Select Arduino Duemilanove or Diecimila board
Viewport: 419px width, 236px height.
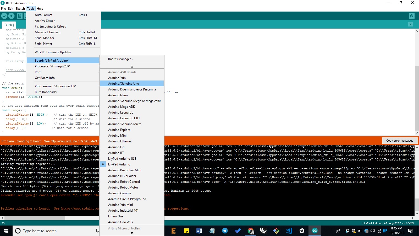132,89
